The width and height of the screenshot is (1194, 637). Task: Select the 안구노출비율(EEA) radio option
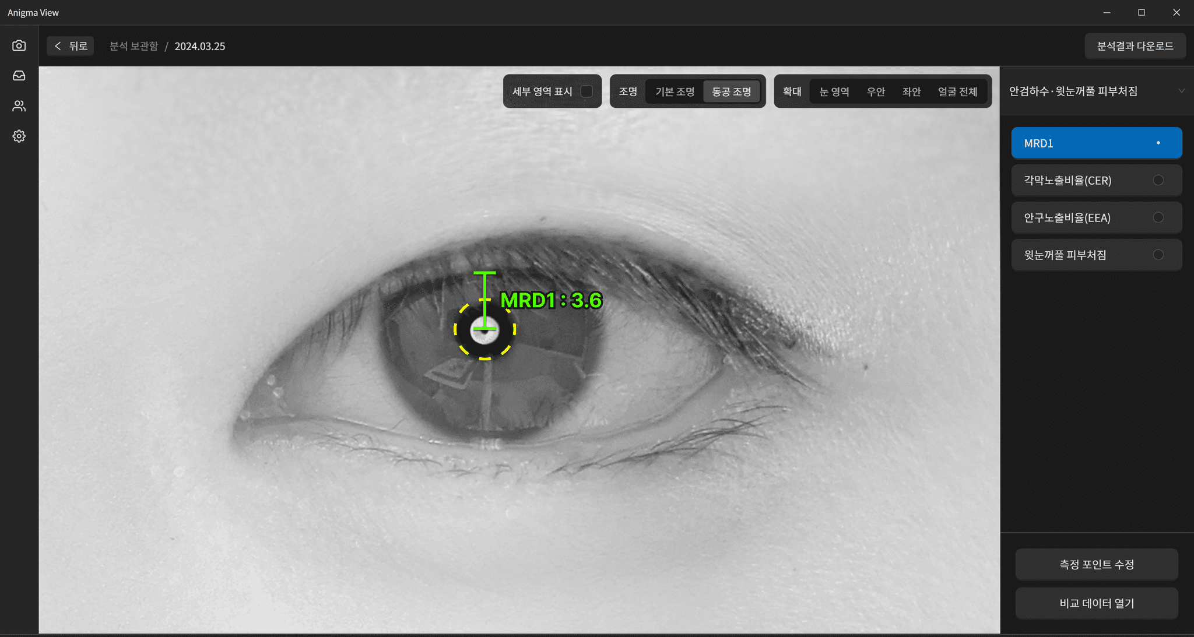1158,217
